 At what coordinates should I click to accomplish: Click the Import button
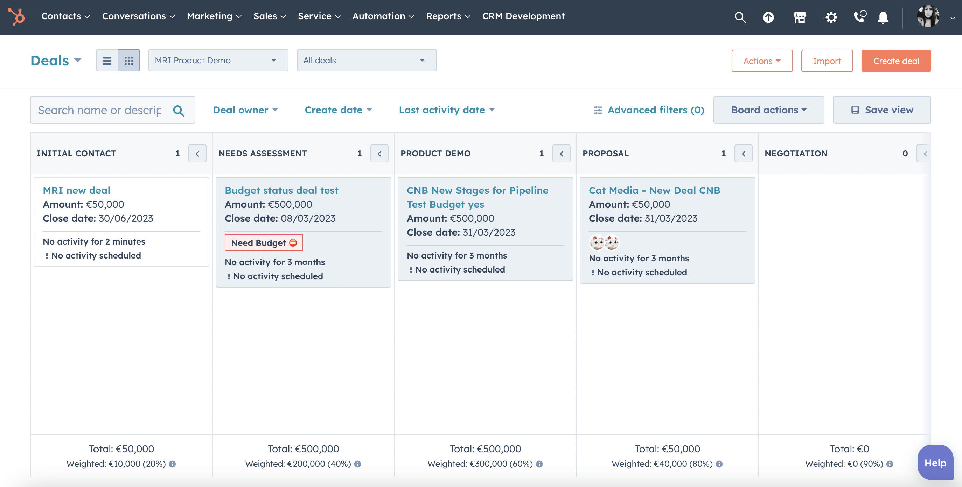point(827,61)
